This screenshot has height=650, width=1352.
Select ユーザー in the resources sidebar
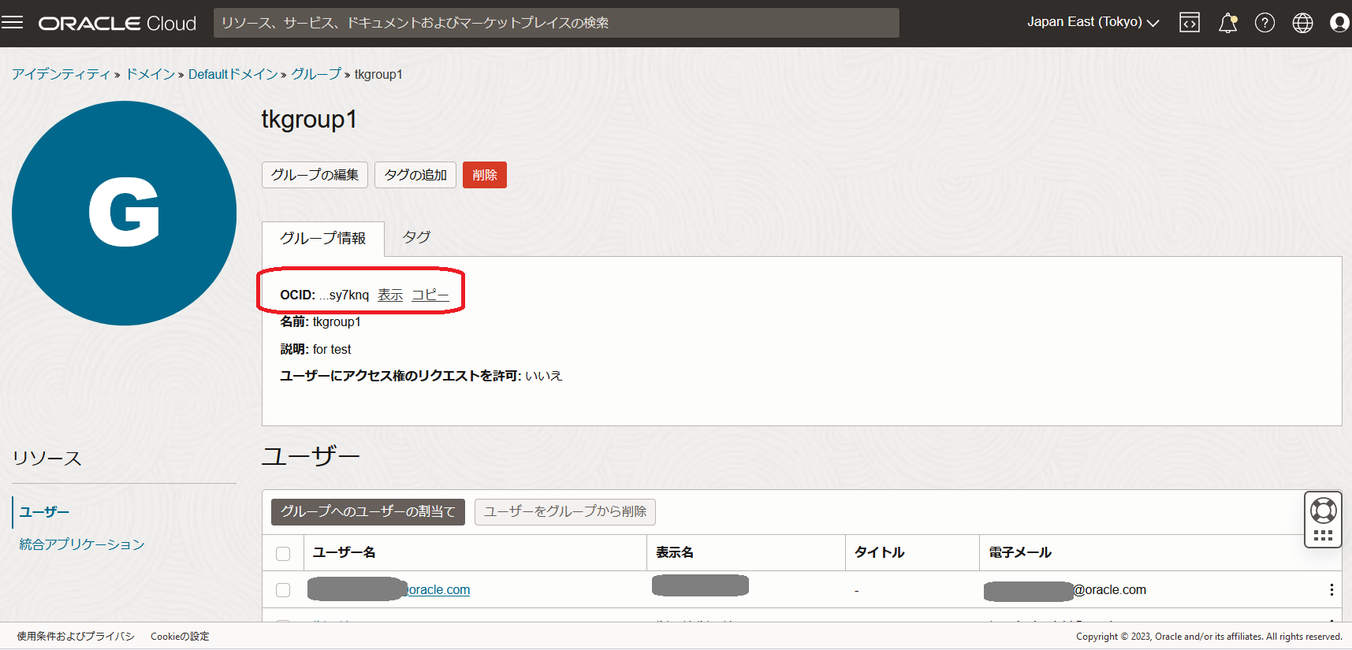pos(44,512)
